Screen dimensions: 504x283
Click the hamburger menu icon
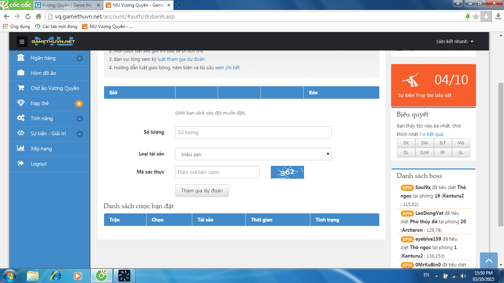22,42
